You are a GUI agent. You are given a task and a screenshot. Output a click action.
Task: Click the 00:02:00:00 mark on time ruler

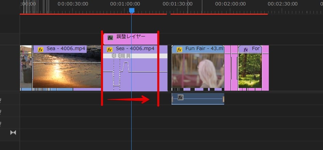point(230,4)
